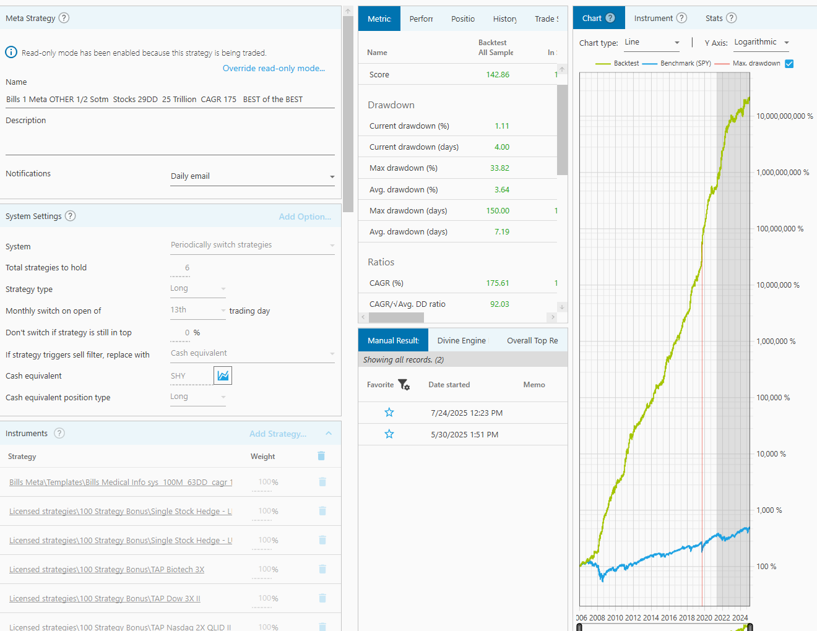This screenshot has width=817, height=631.
Task: Open the Notifications Daily email dropdown
Action: [253, 176]
